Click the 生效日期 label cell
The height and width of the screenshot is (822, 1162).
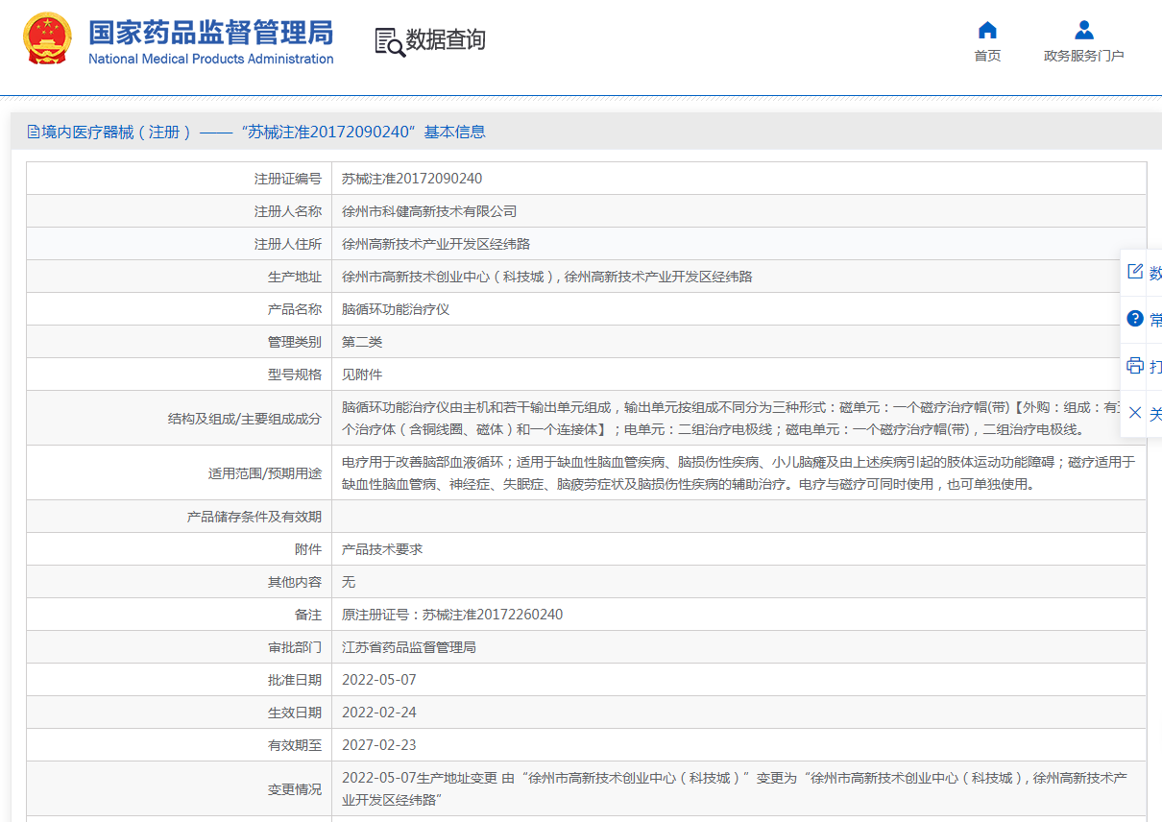click(179, 713)
